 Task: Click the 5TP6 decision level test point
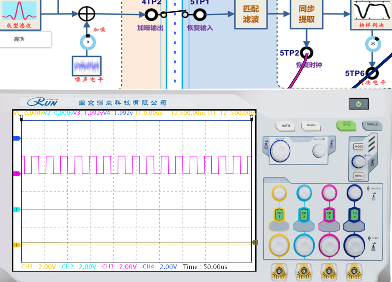[372, 73]
